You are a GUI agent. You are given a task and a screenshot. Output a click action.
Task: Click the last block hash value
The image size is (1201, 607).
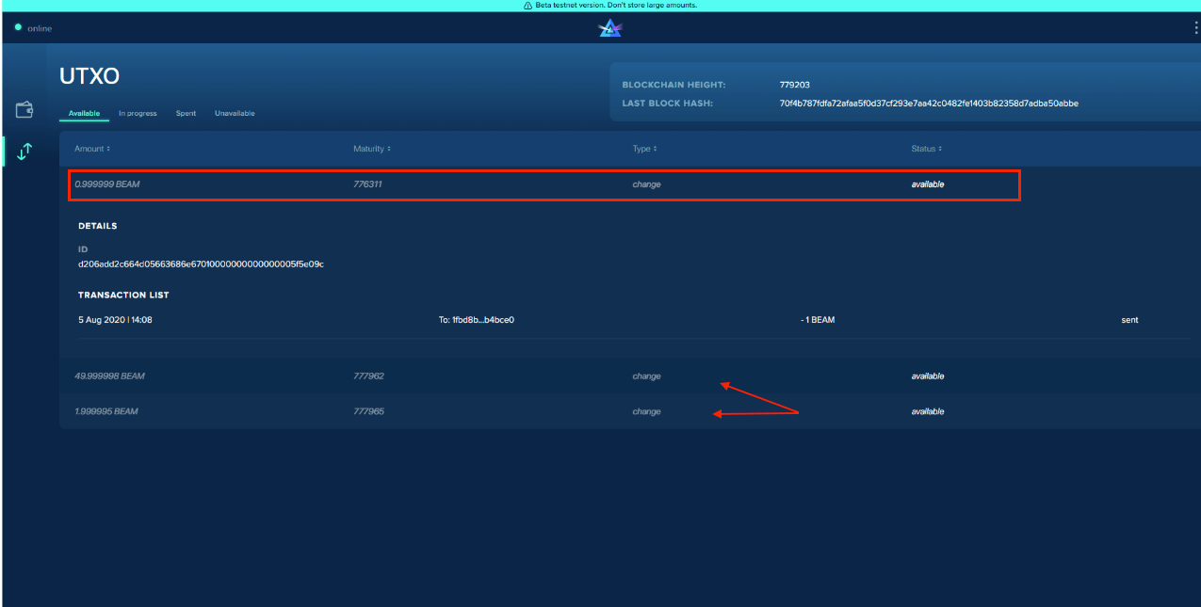928,104
